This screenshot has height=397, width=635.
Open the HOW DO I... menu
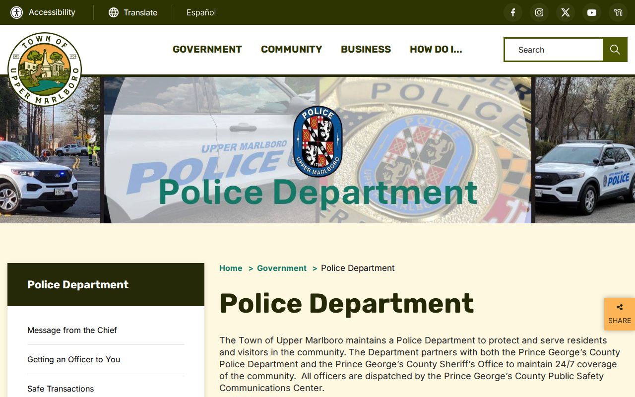436,49
